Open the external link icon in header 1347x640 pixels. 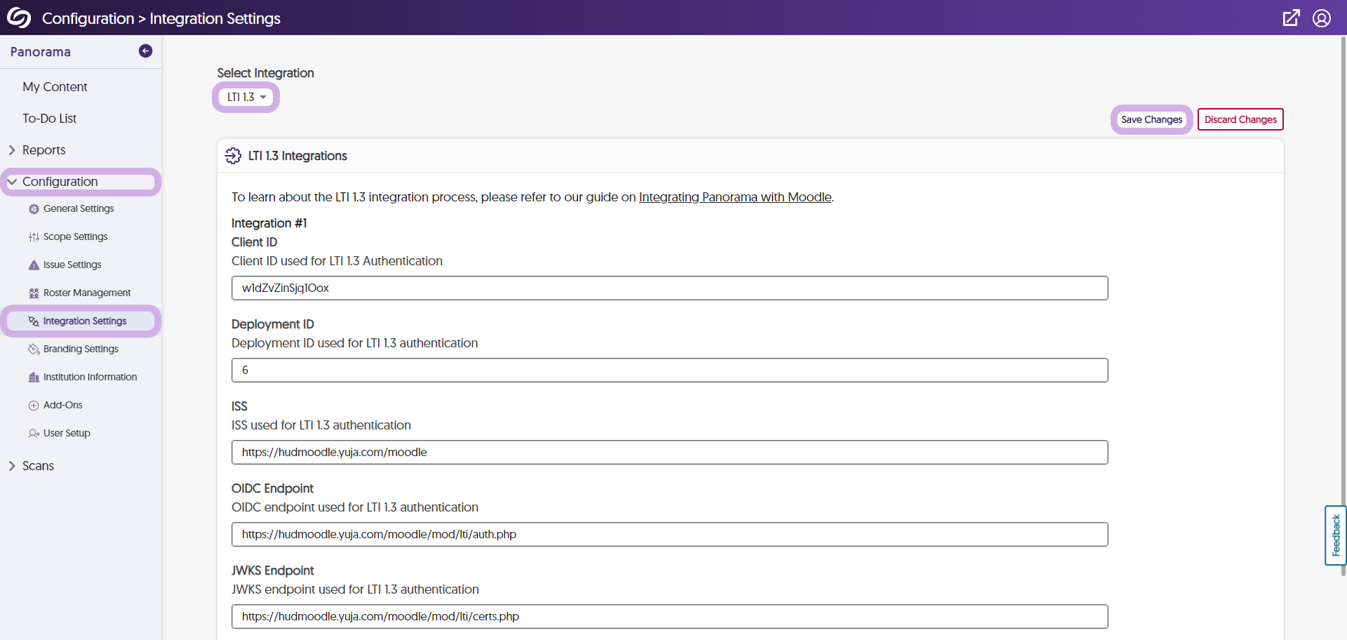click(x=1291, y=18)
